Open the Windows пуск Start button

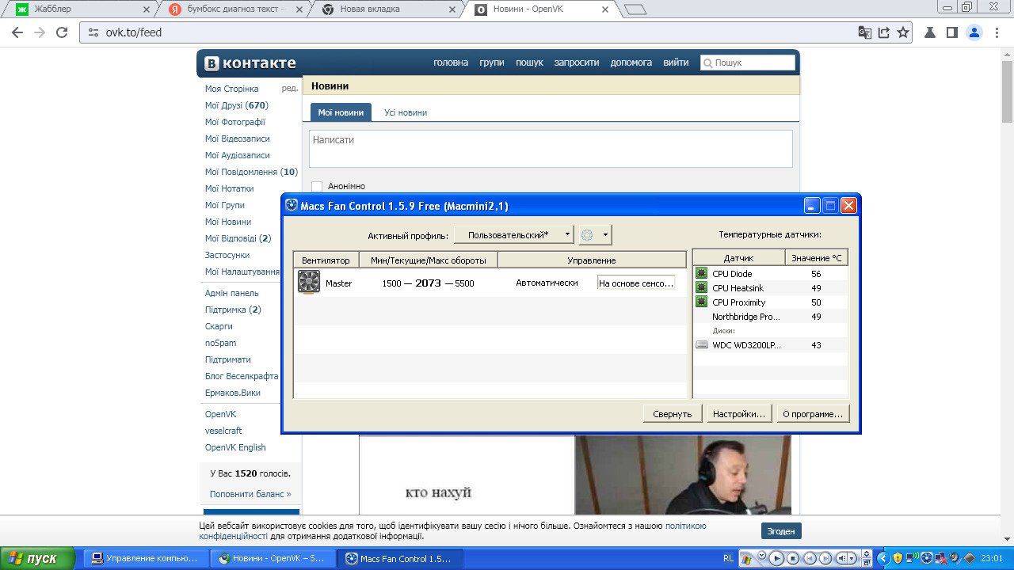pos(39,558)
